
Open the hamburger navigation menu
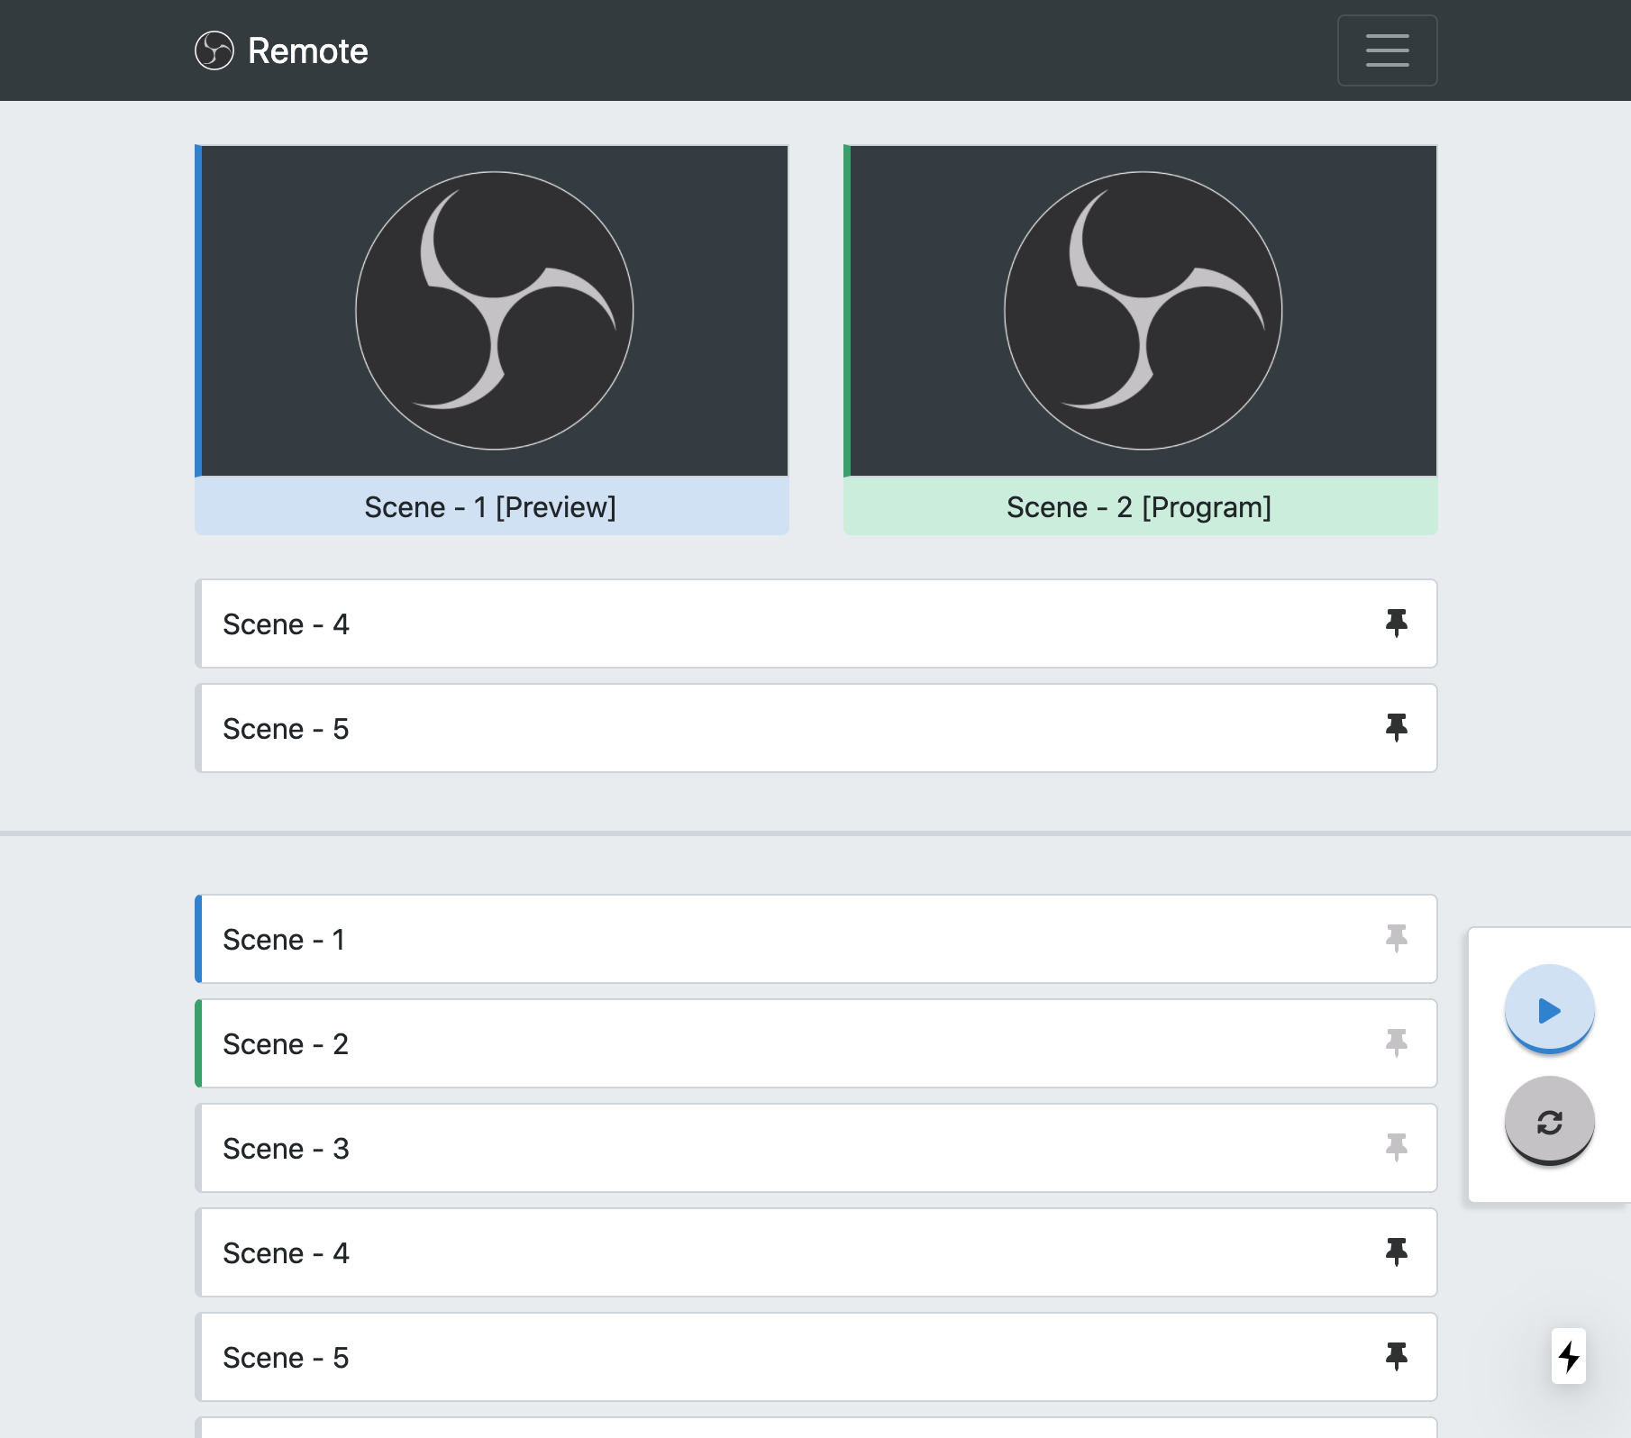[1387, 50]
